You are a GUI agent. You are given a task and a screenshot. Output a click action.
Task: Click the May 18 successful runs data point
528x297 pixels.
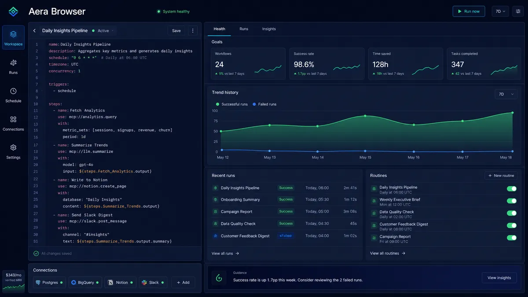click(512, 113)
